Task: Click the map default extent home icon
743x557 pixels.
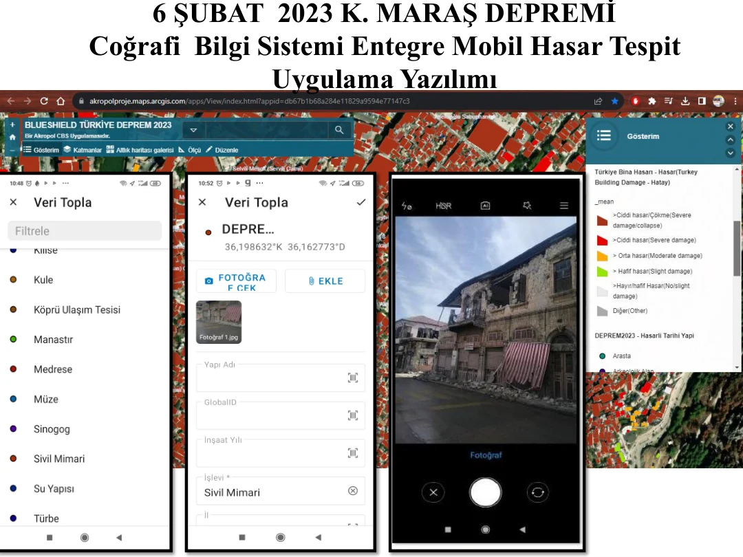Action: point(12,137)
